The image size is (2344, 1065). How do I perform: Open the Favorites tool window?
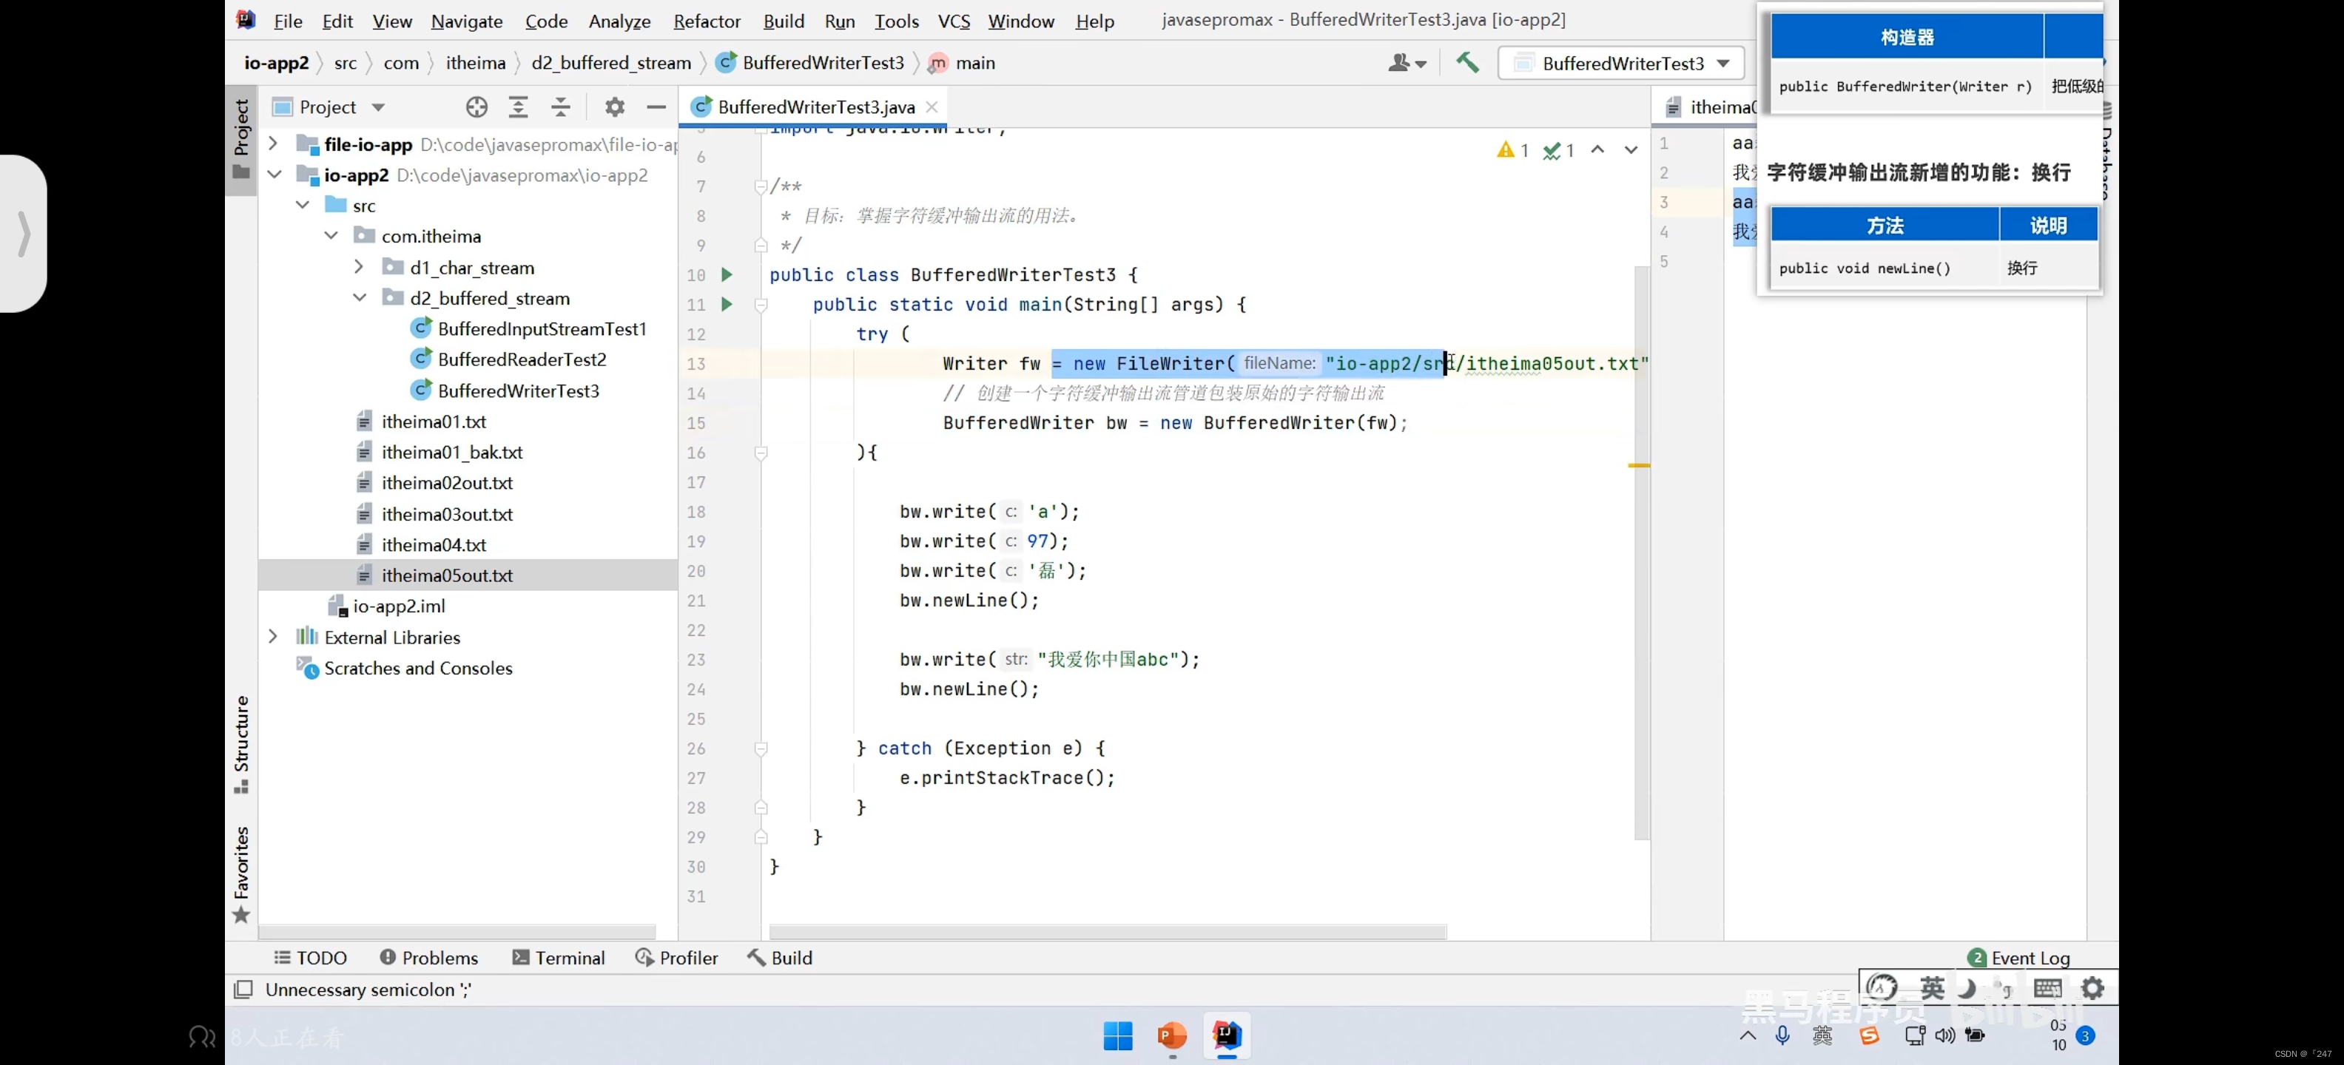pos(241,874)
